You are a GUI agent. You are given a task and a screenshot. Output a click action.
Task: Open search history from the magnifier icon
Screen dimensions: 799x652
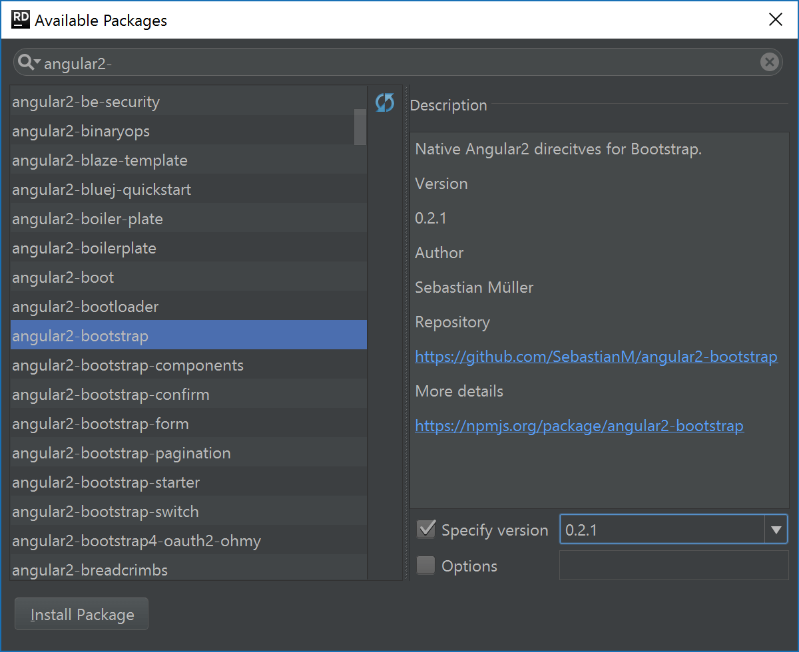coord(29,63)
